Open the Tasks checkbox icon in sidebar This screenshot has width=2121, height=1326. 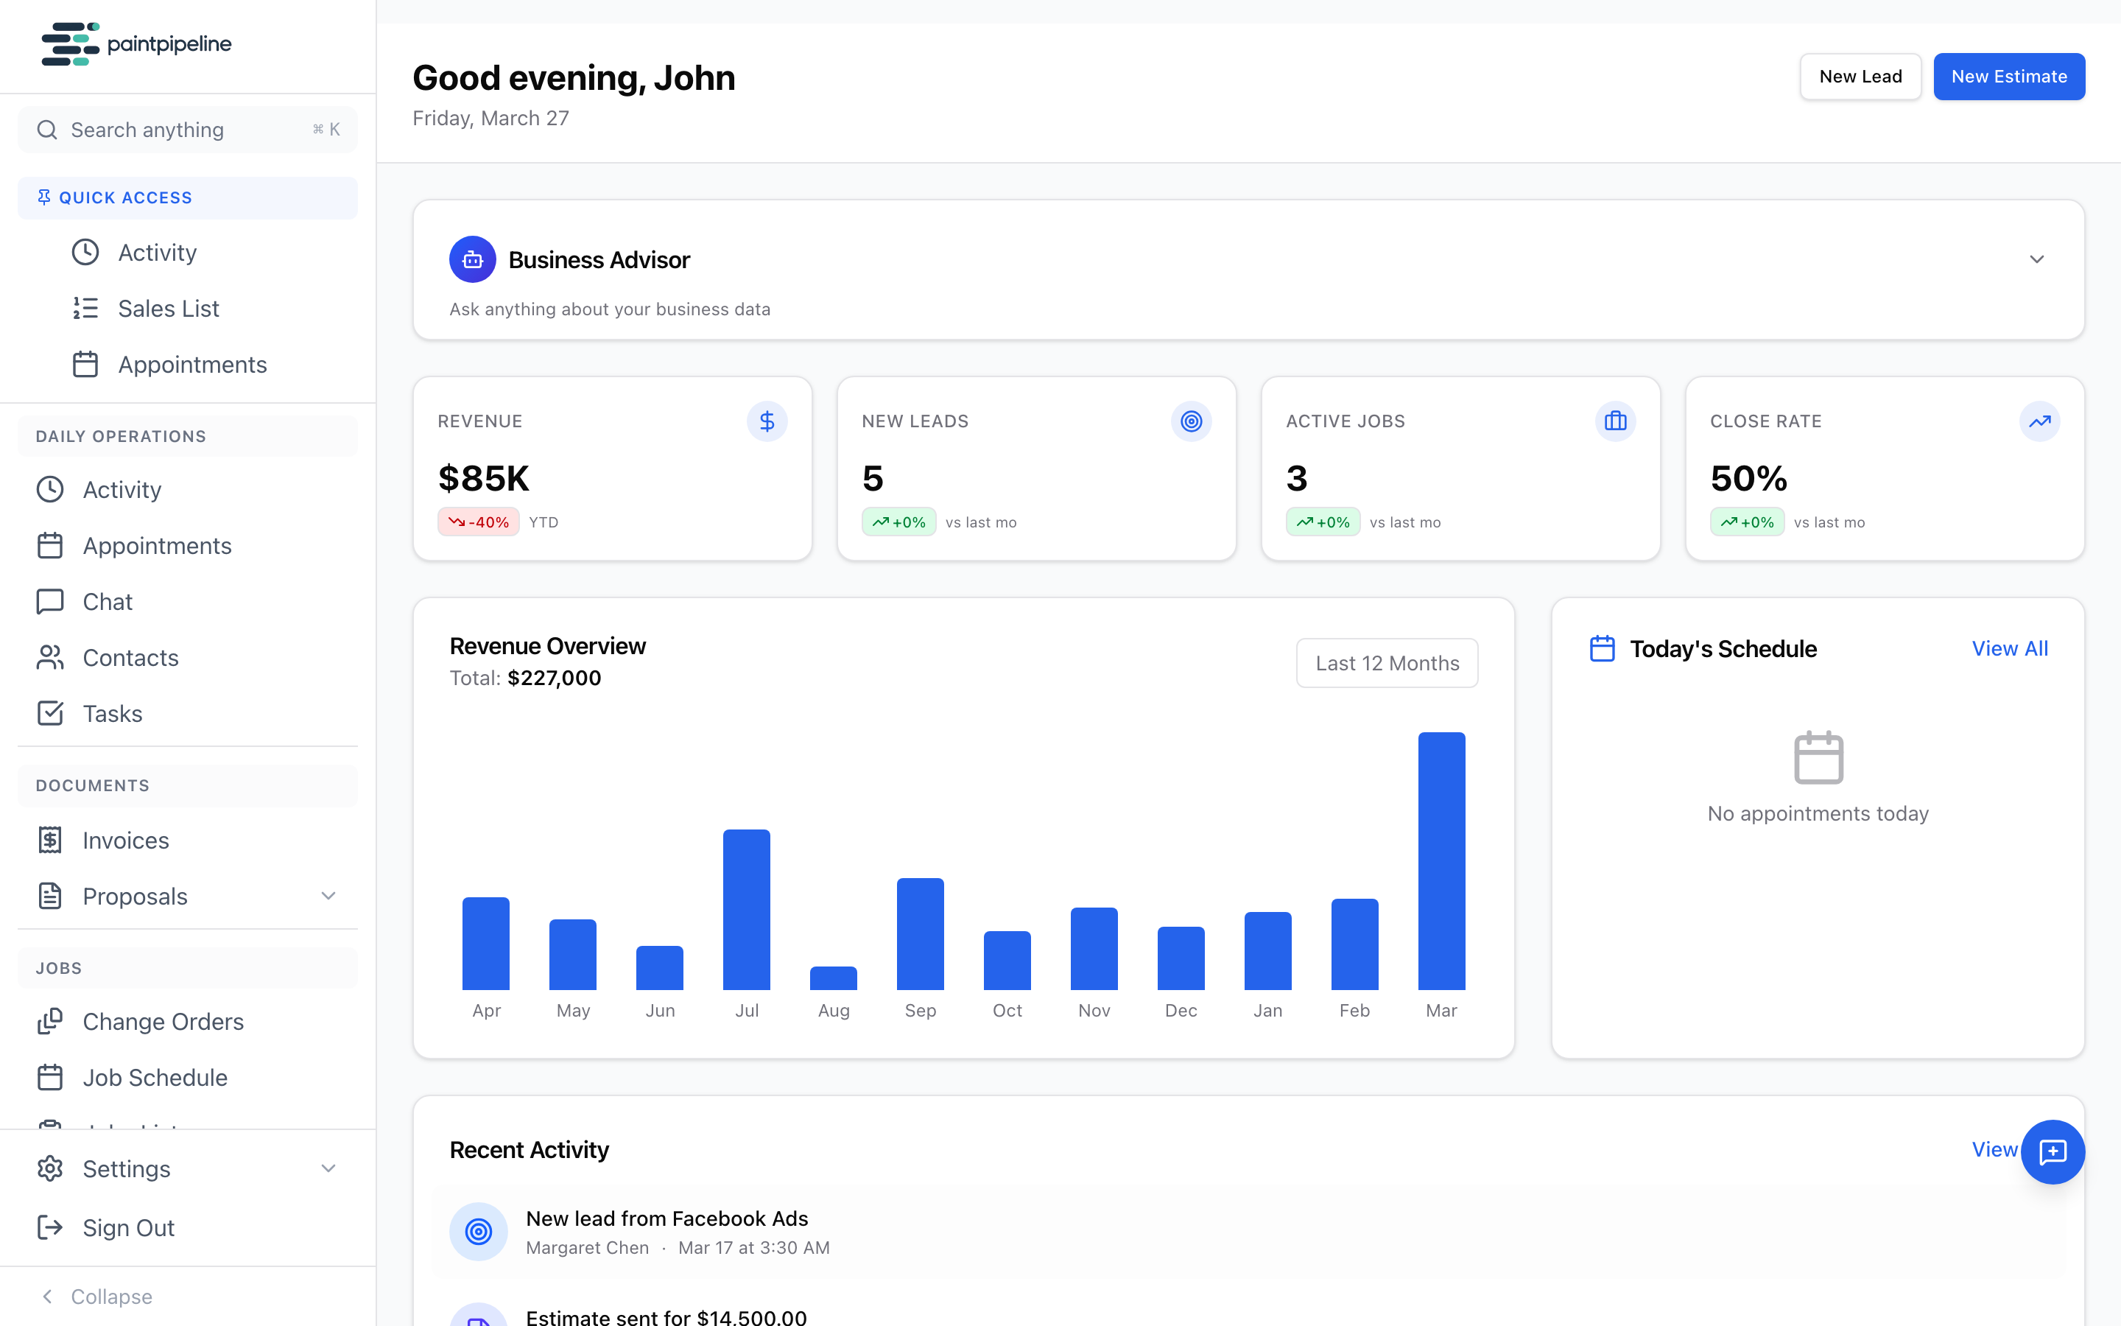coord(50,713)
